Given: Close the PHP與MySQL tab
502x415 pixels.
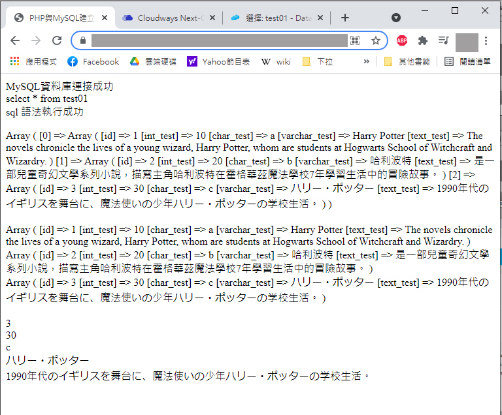Looking at the screenshot, I should tap(105, 18).
